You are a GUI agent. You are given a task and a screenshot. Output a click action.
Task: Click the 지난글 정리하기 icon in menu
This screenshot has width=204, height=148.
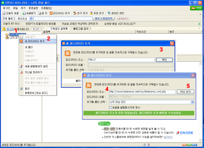tap(21, 72)
